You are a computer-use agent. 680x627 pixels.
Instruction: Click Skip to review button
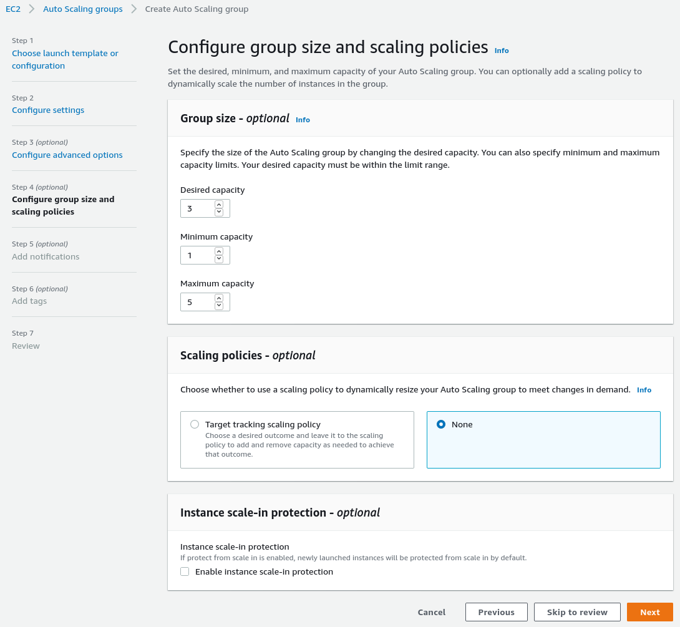[x=577, y=612]
